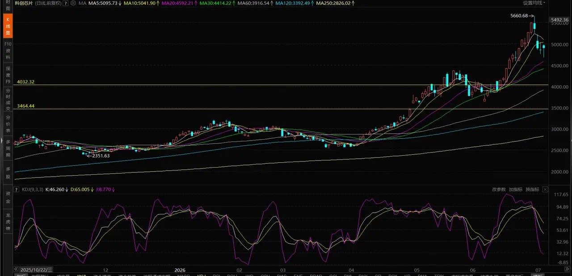
Task: Select the 4032.32 horizontal line label
Action: (25, 82)
